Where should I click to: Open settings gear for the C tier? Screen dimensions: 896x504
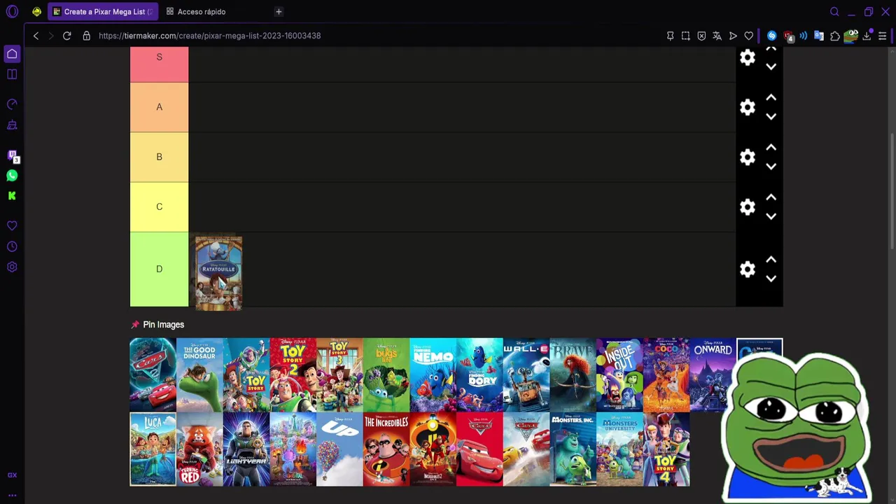(748, 206)
